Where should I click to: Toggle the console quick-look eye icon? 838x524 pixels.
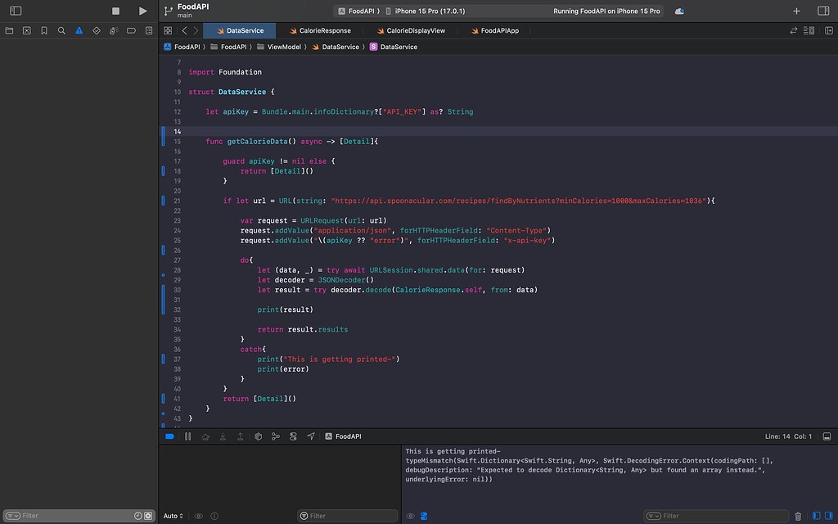[x=412, y=516]
